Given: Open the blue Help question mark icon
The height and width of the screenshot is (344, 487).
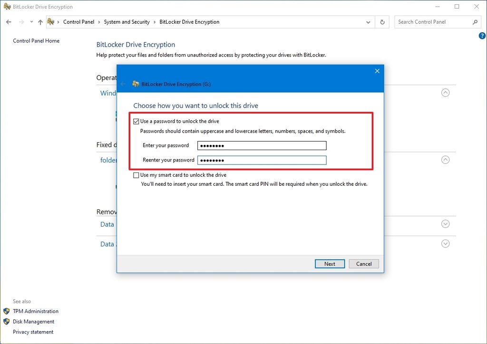Looking at the screenshot, I should tap(482, 36).
